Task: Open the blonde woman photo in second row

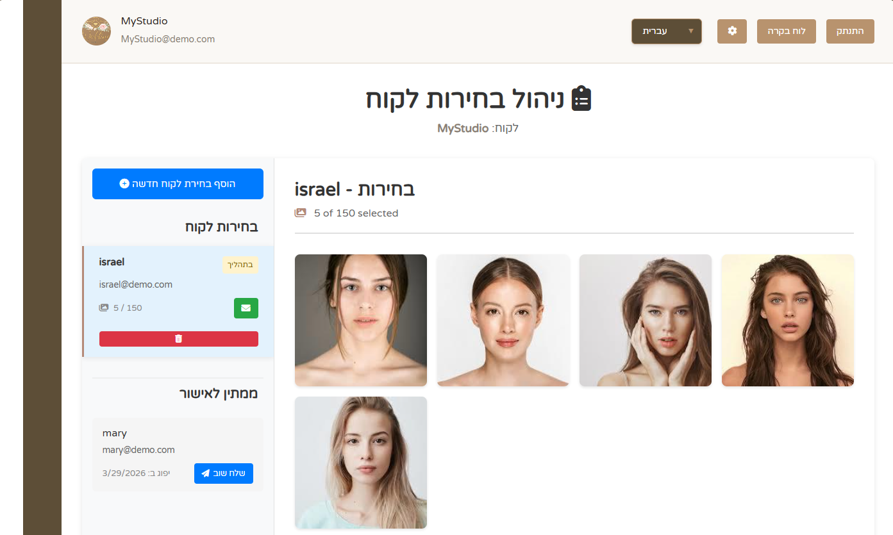Action: pyautogui.click(x=361, y=463)
